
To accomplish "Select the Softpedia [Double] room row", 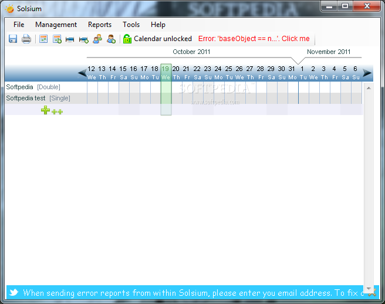I will [x=184, y=87].
